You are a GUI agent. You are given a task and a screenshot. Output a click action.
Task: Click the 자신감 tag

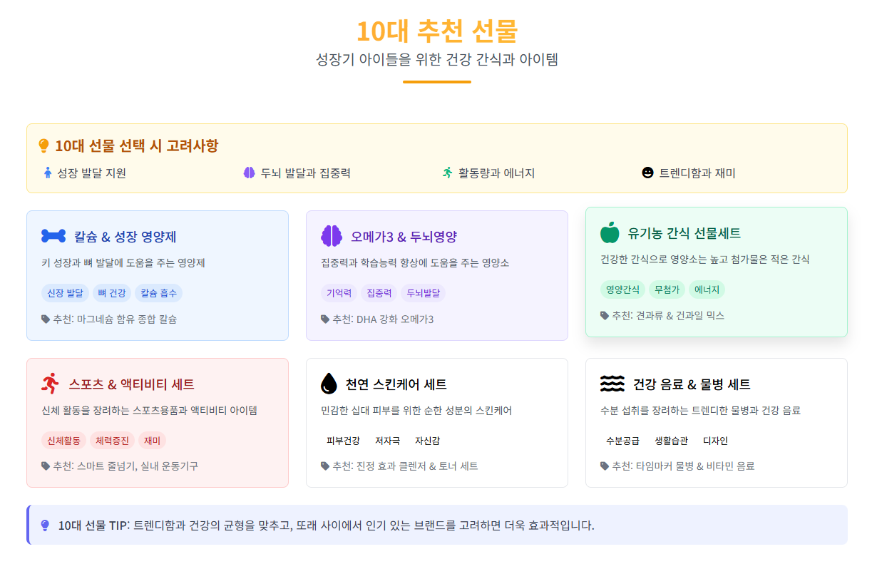tap(428, 441)
